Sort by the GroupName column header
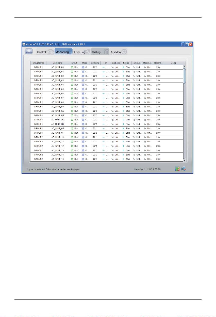The image size is (216, 317). click(38, 63)
